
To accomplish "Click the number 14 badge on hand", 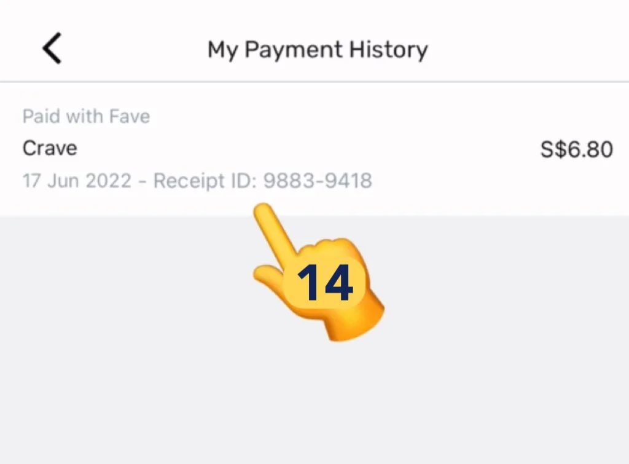I will coord(325,284).
